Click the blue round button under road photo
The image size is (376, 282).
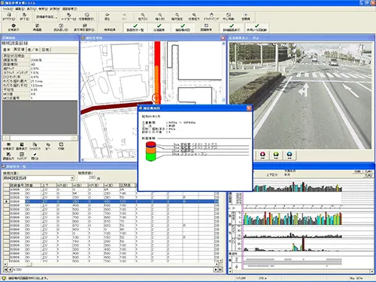pos(290,155)
